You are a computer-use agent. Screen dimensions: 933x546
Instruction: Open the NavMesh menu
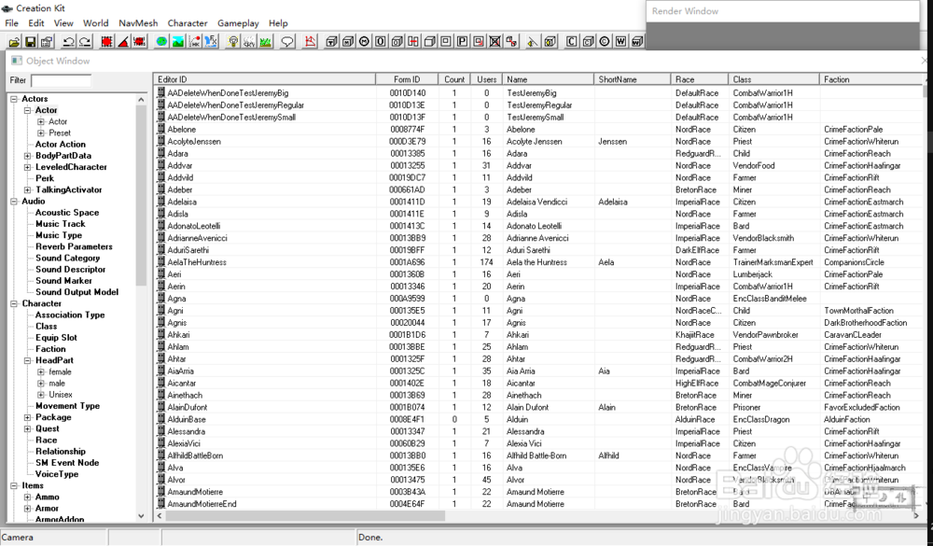pos(138,23)
